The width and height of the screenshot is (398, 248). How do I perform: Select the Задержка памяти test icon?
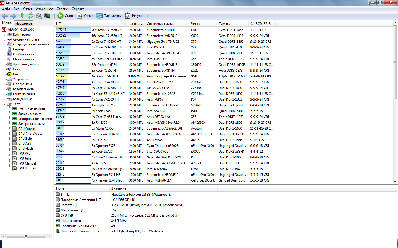(15, 124)
